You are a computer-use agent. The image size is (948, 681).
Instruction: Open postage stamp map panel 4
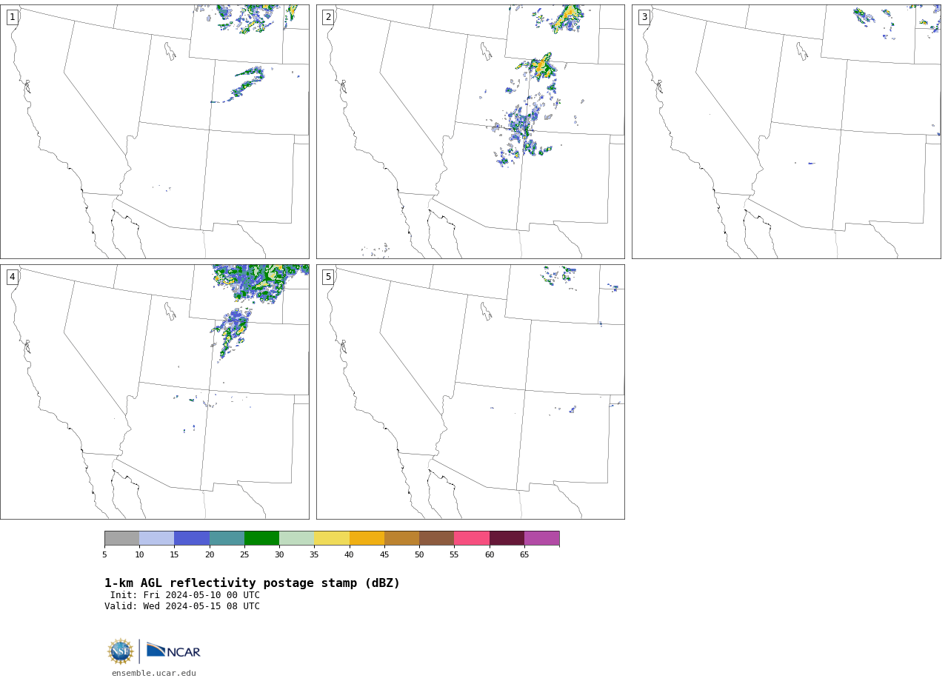155,392
